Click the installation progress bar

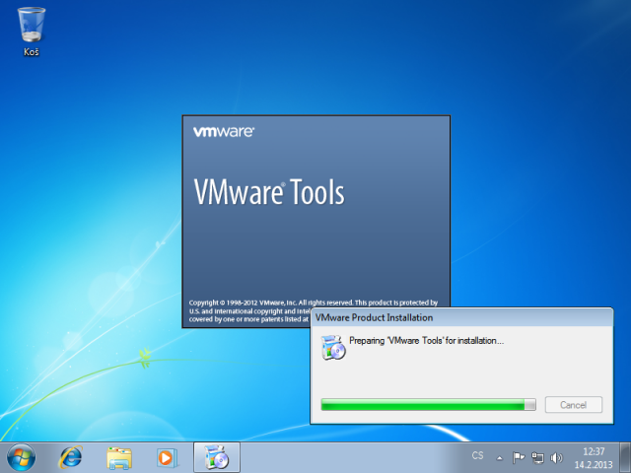(428, 405)
